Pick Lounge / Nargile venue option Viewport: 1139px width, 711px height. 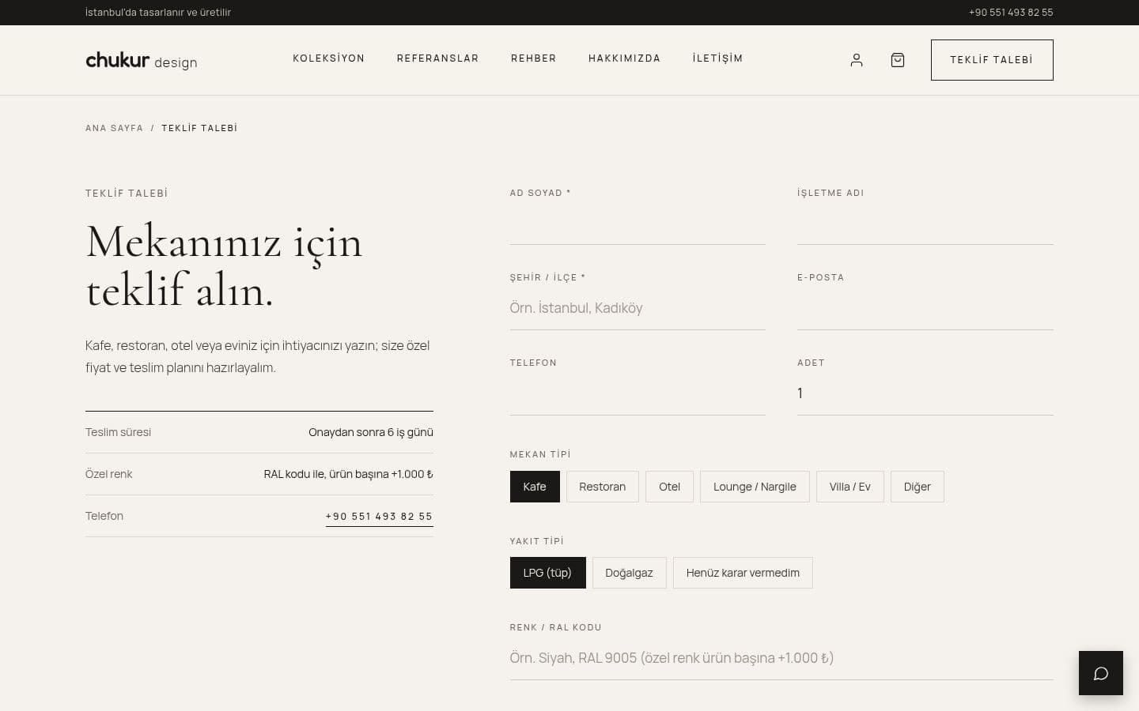click(755, 487)
